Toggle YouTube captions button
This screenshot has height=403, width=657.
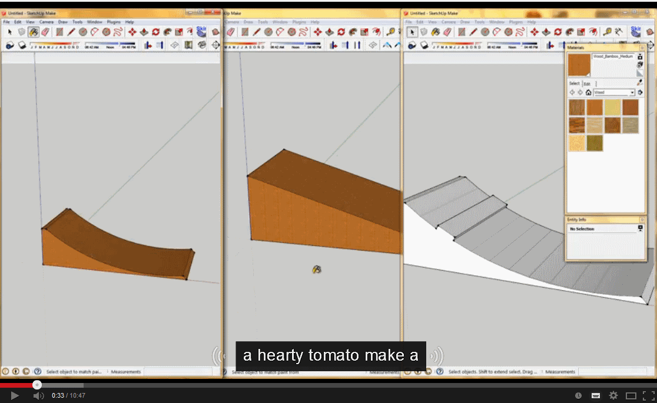[595, 395]
